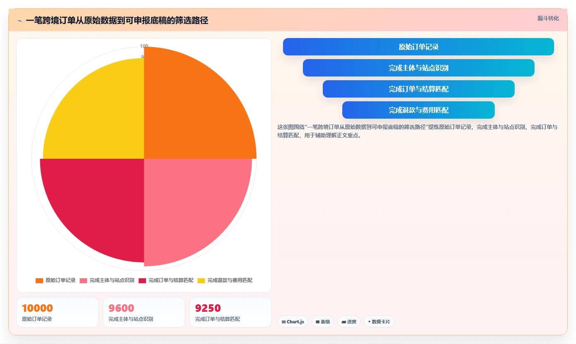Click the 数据卡片 tag chip

click(x=379, y=322)
